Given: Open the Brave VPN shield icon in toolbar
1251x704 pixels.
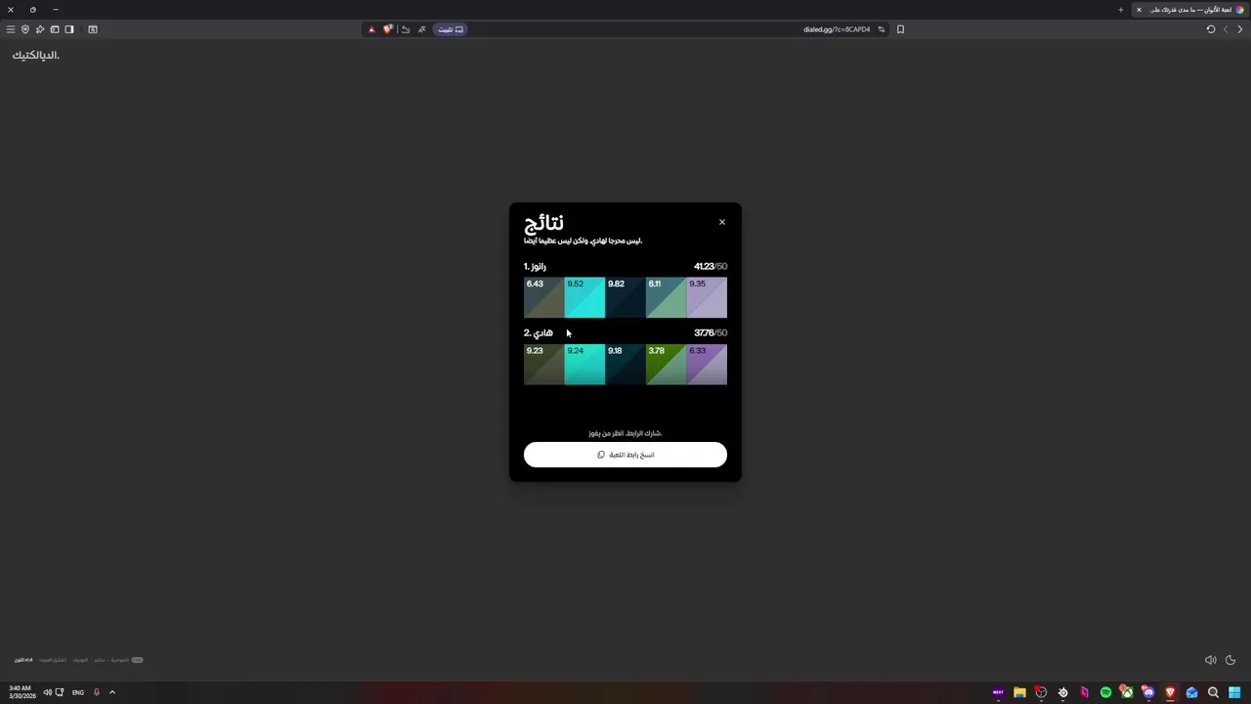Looking at the screenshot, I should [x=25, y=29].
